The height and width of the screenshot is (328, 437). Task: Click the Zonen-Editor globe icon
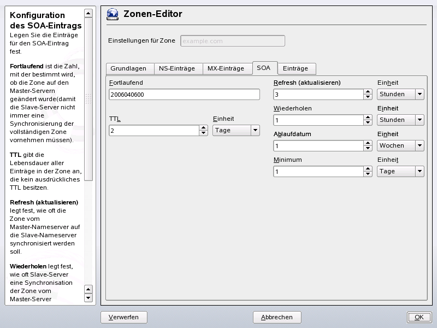click(x=112, y=14)
